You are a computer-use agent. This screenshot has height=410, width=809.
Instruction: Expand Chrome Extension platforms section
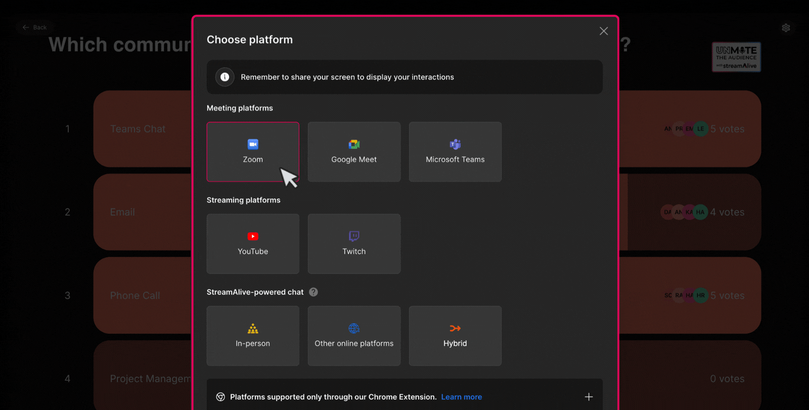[x=589, y=397]
